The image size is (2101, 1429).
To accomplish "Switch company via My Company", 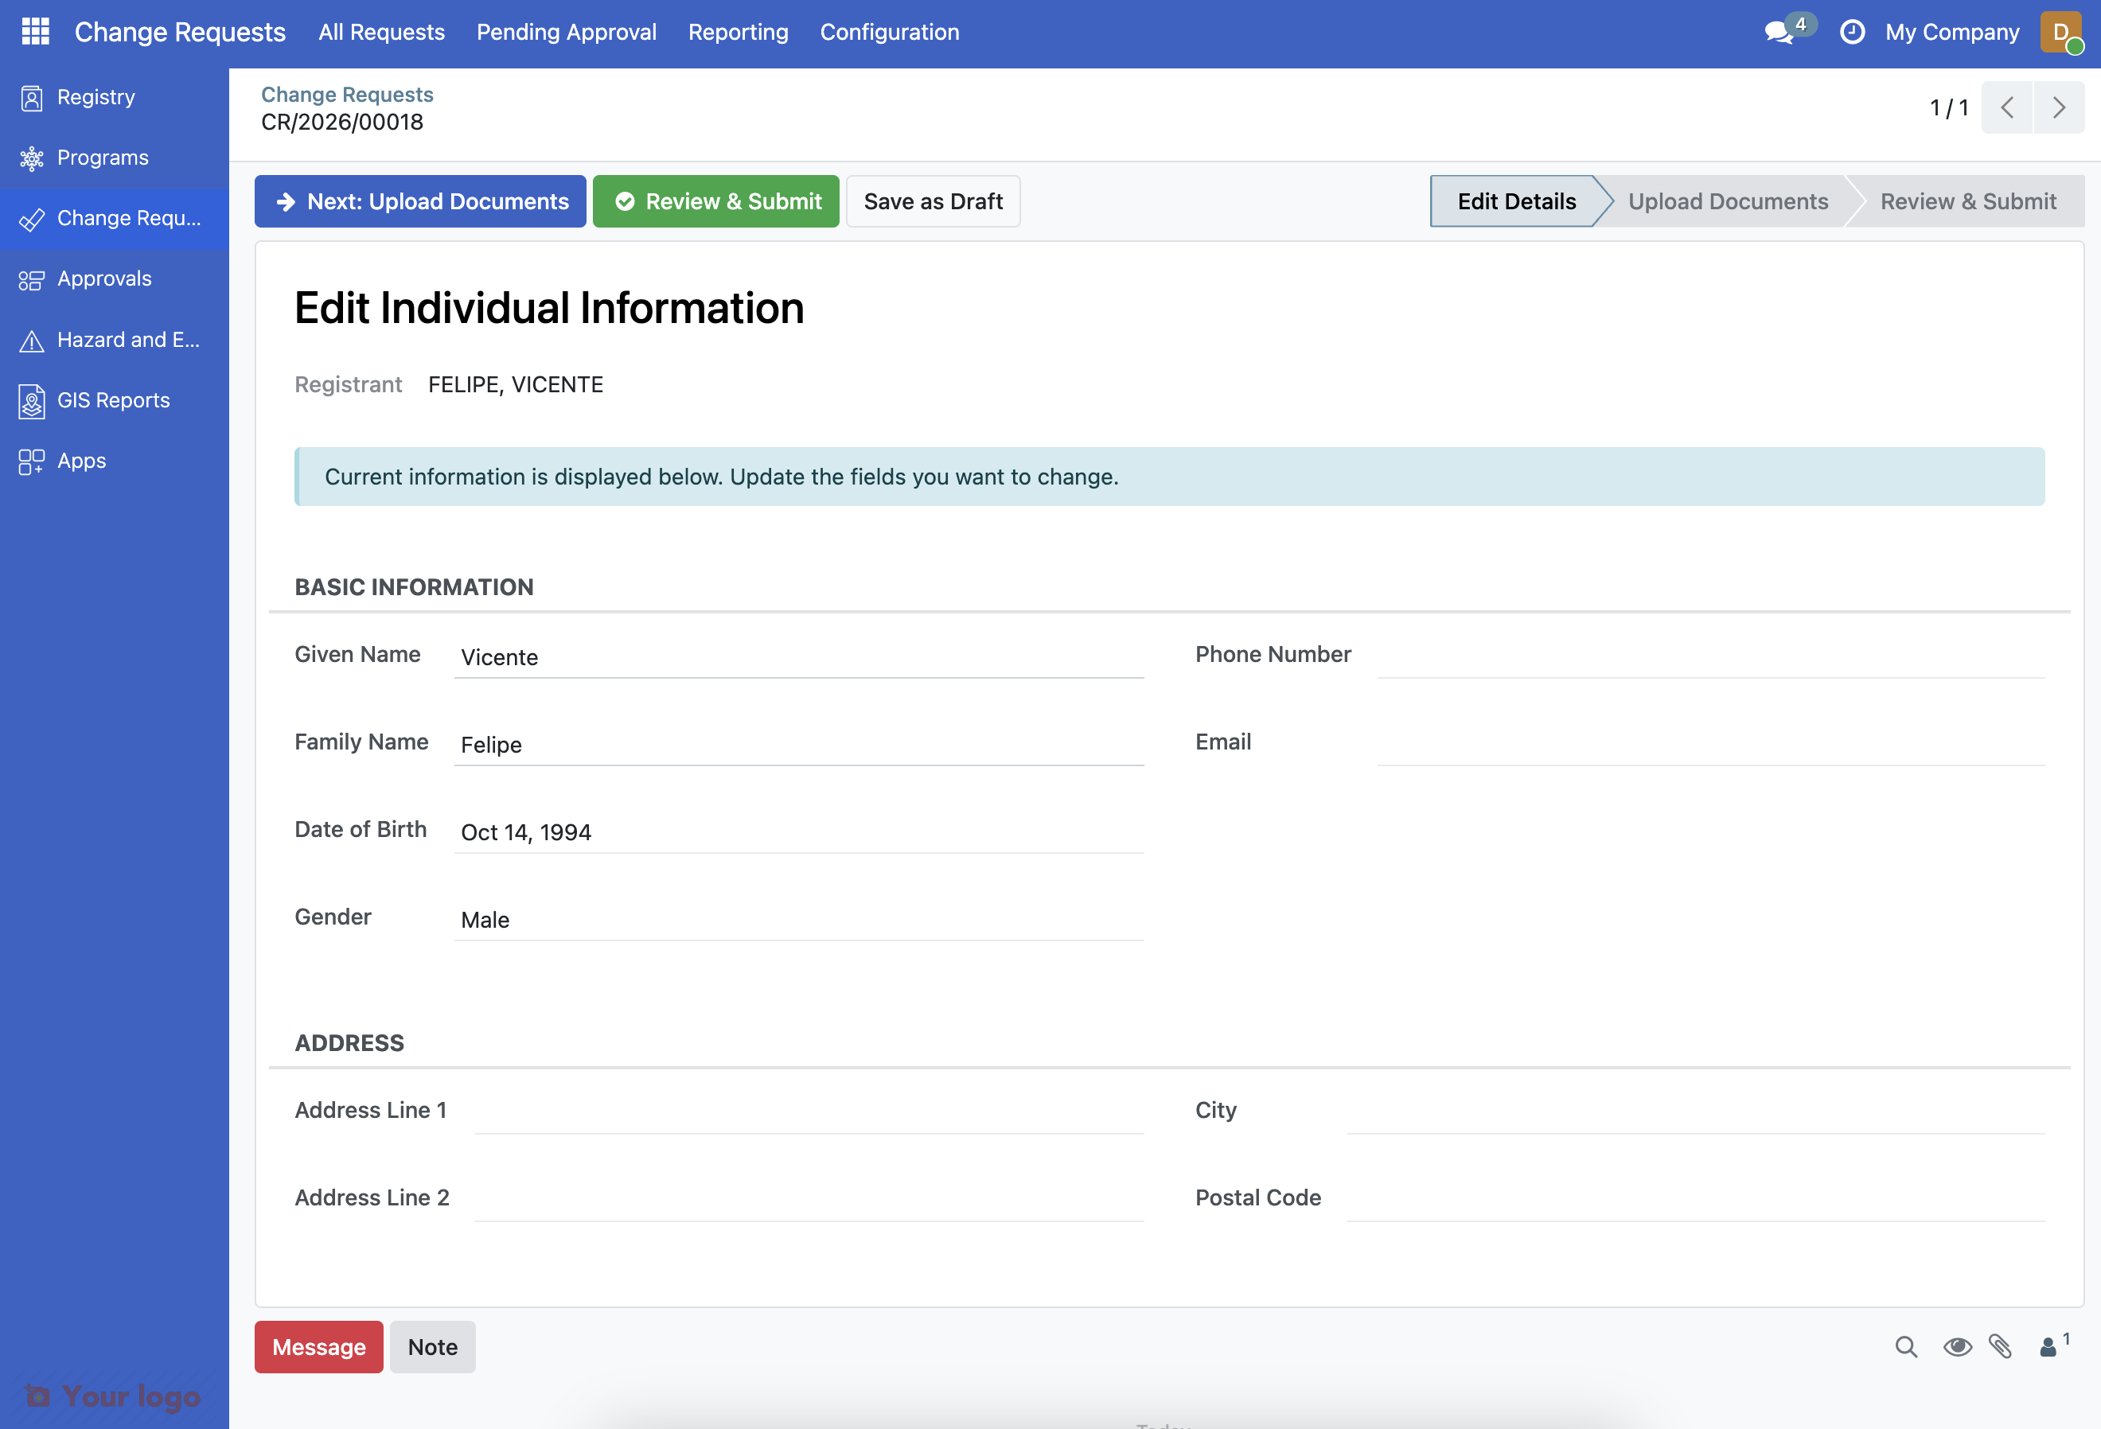I will click(1952, 33).
